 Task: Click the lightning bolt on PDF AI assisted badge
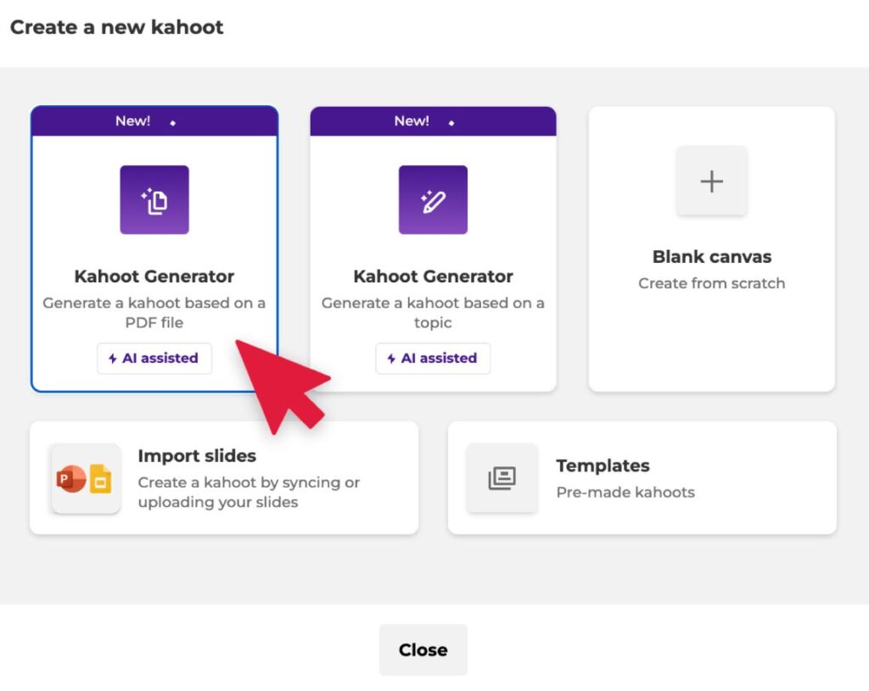pos(113,359)
